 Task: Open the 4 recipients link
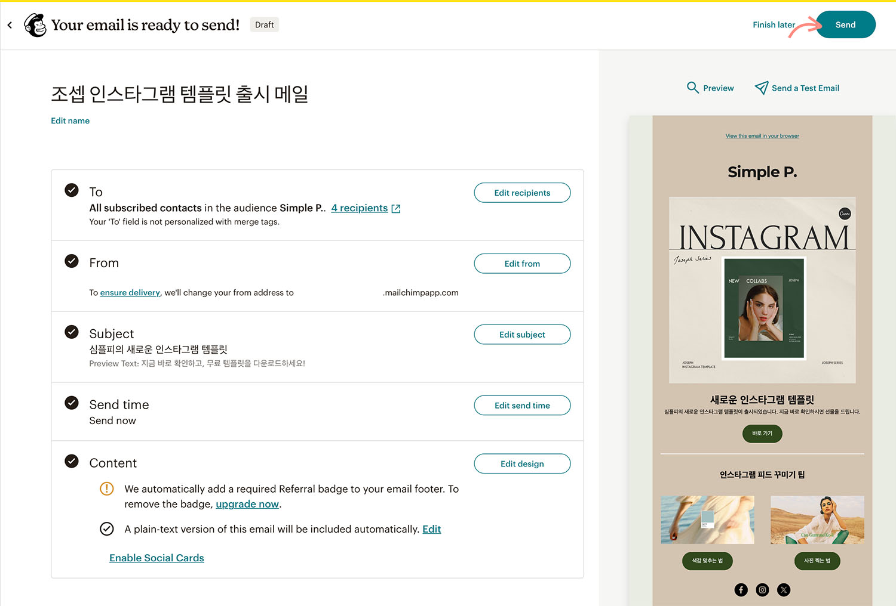[x=360, y=208]
